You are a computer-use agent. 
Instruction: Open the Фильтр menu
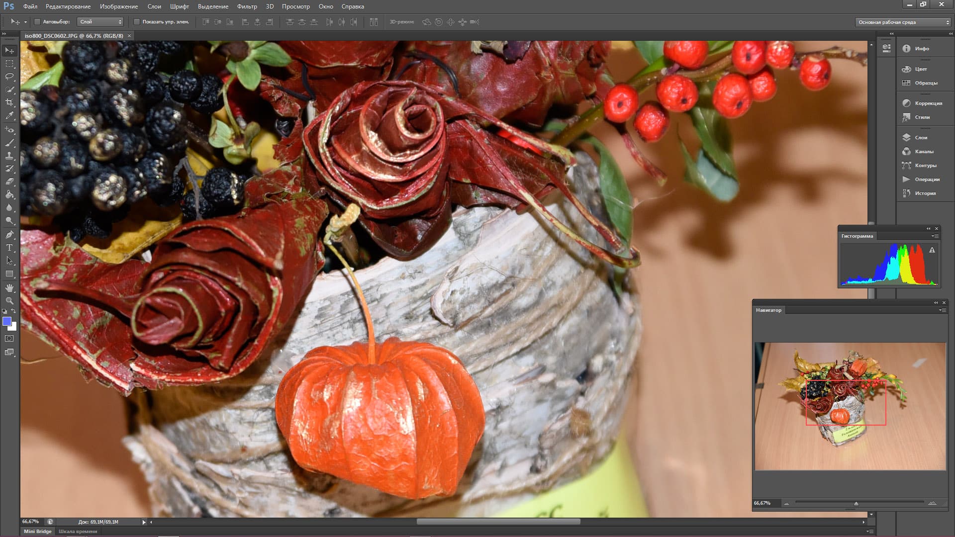tap(247, 6)
